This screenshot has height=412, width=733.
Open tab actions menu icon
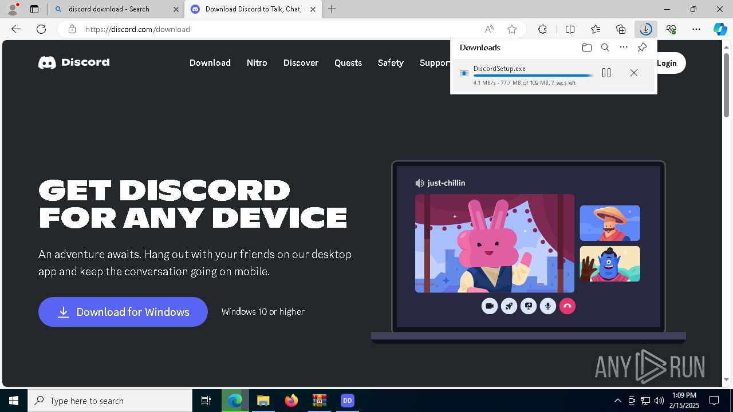click(x=34, y=9)
